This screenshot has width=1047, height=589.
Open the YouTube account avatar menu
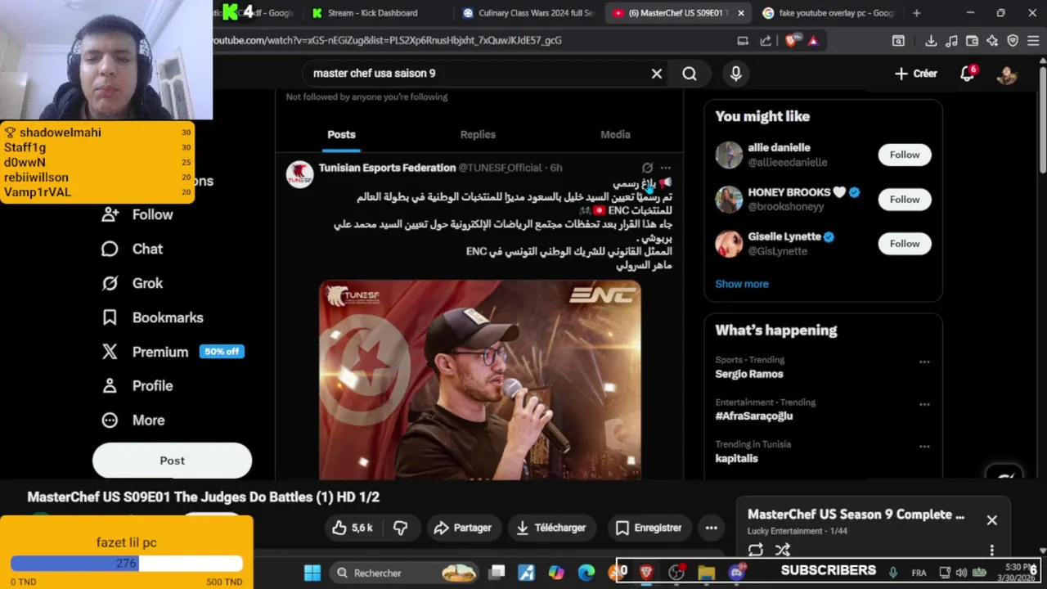pyautogui.click(x=1007, y=74)
